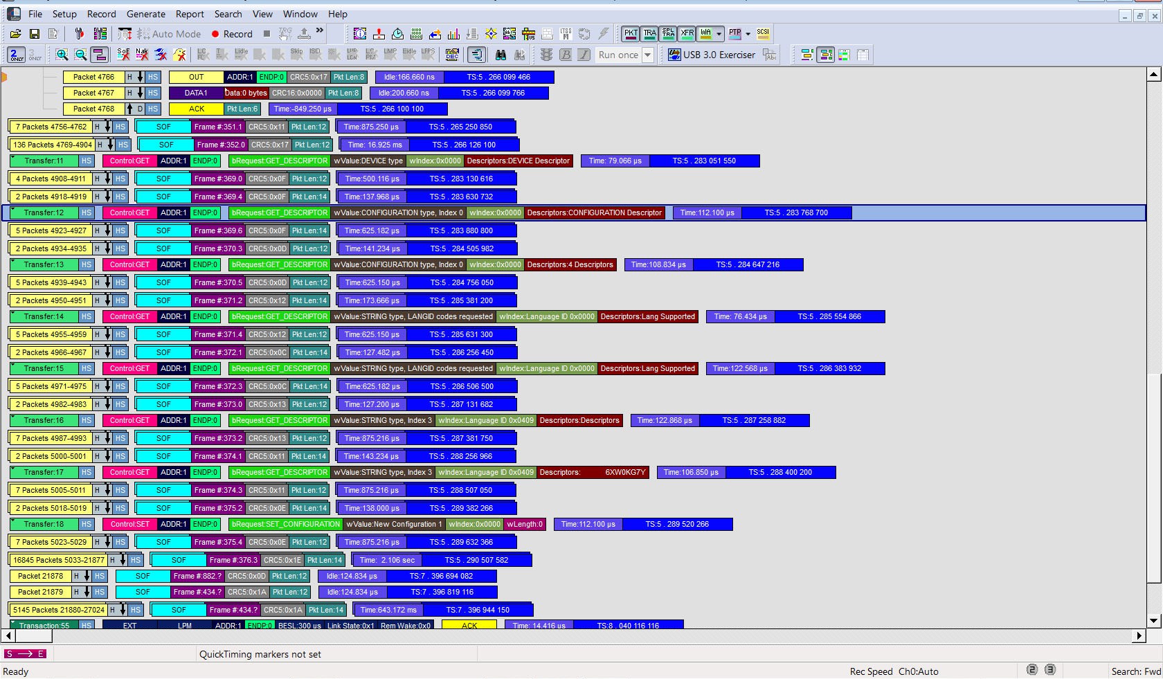The image size is (1163, 679).
Task: Toggle the USB 2 ONLY filter
Action: 17,55
